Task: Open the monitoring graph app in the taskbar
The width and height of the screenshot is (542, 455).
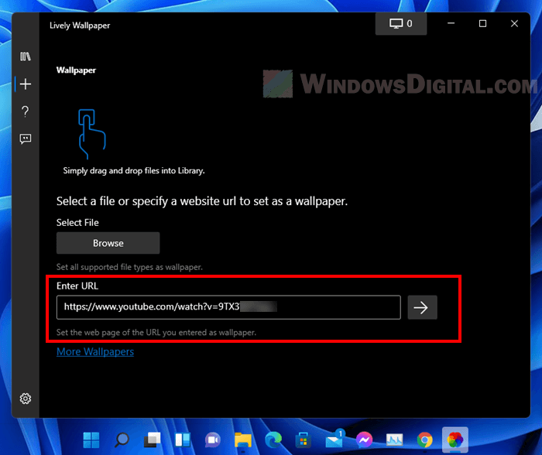Action: (x=394, y=440)
